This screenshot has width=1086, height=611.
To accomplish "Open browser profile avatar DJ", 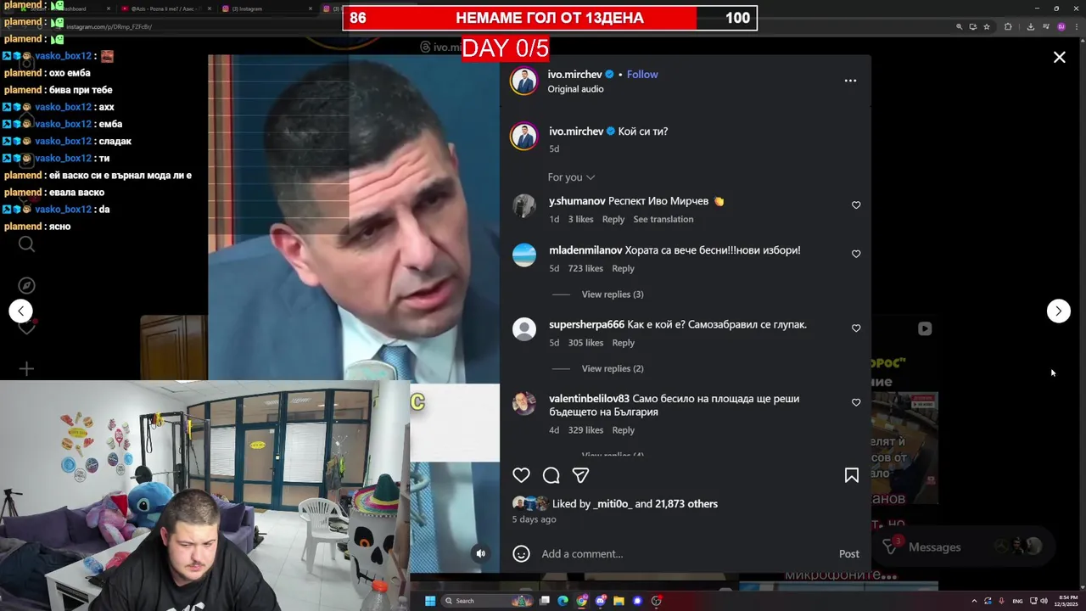I will point(1061,26).
